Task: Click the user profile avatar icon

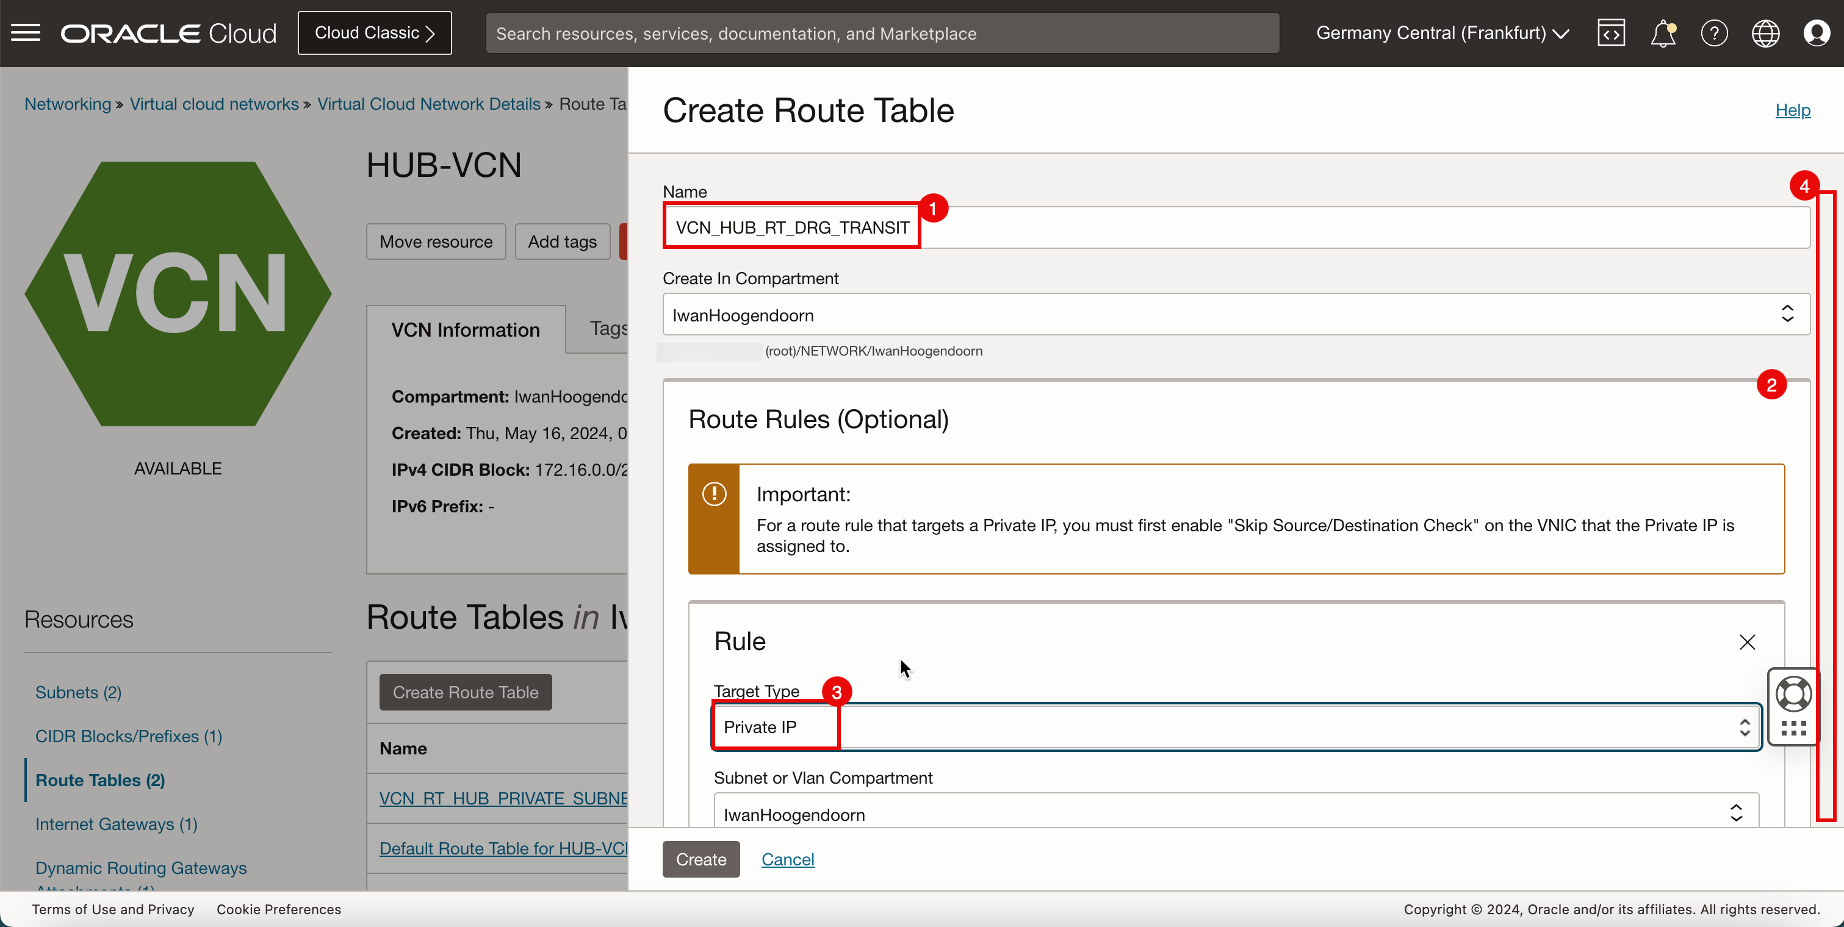Action: (x=1817, y=33)
